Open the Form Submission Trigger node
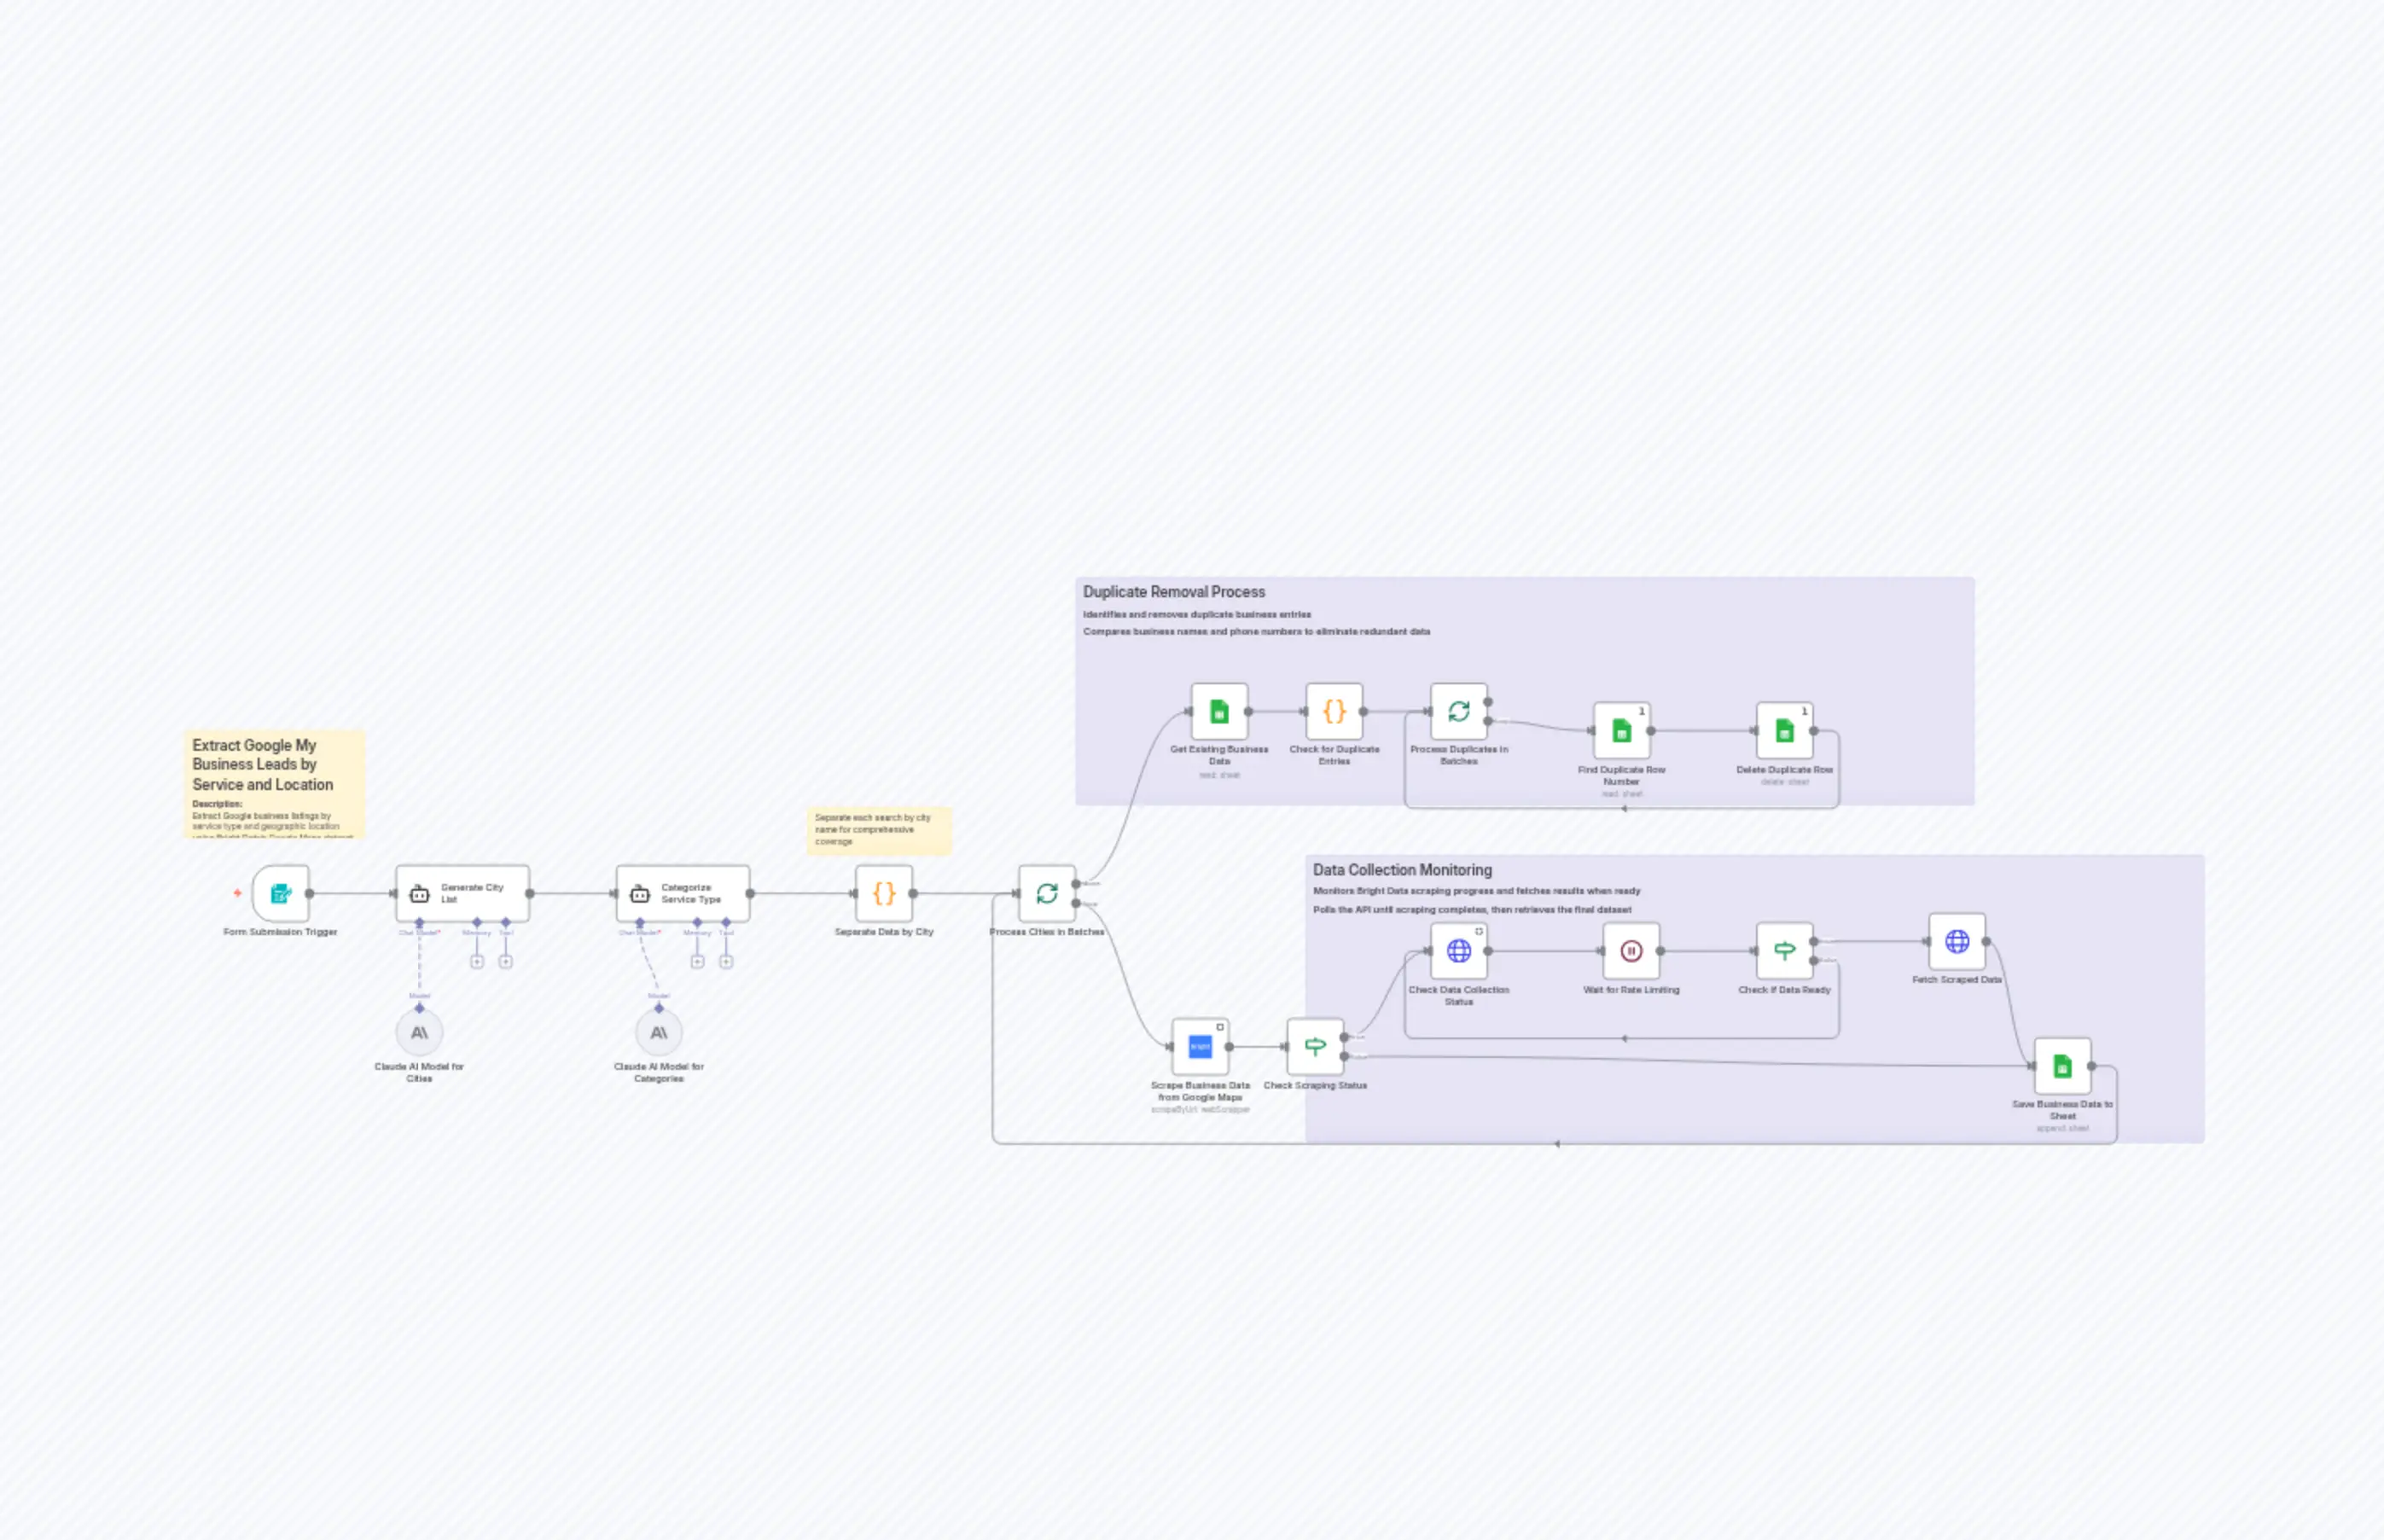Screen dimensions: 2384x1540 click(x=280, y=895)
